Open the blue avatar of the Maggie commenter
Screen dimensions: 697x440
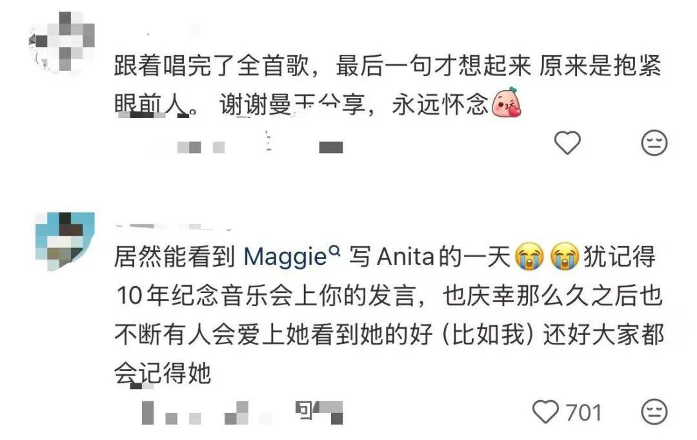click(65, 242)
